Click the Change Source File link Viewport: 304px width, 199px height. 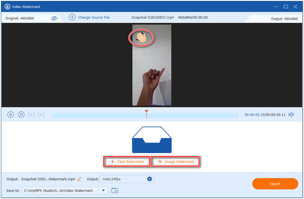94,17
